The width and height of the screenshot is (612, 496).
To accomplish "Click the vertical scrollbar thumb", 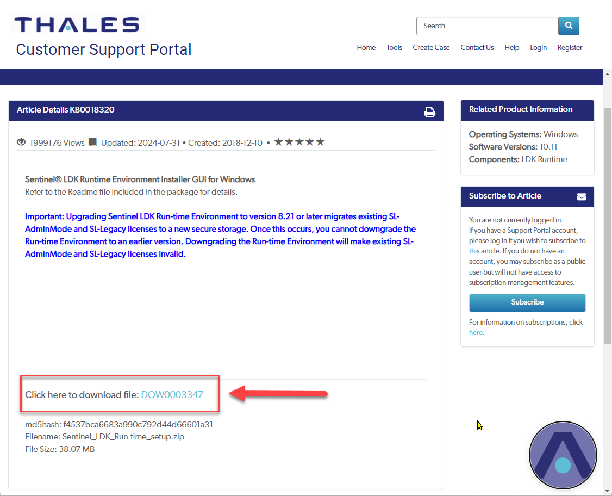I will click(607, 226).
